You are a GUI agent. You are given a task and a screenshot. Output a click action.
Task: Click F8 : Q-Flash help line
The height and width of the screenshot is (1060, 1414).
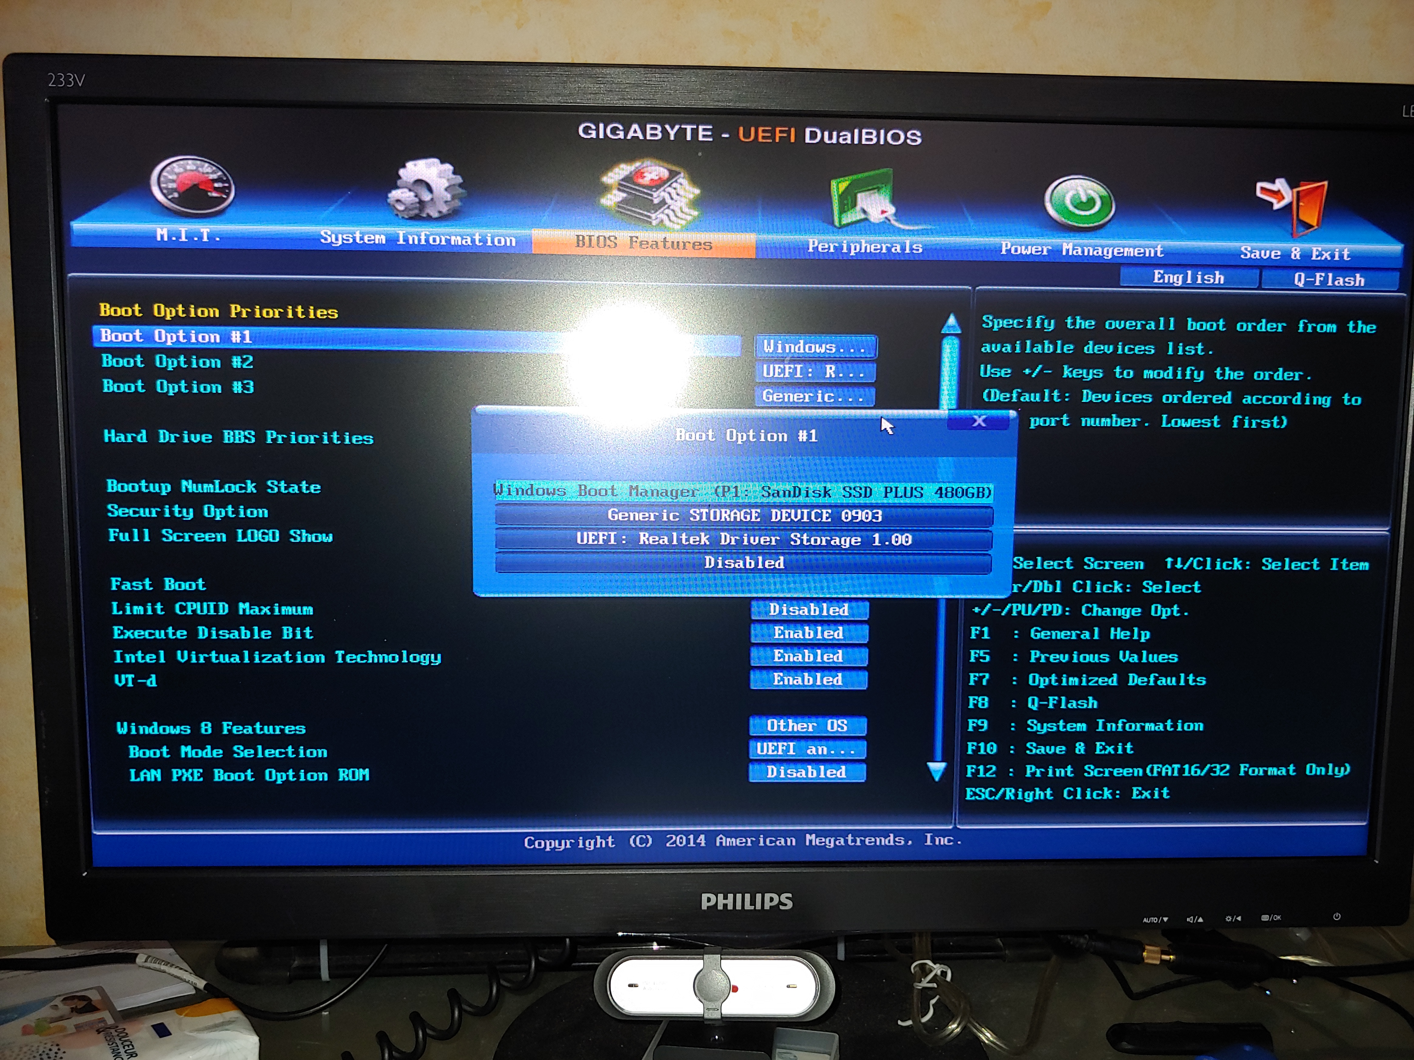pos(1032,702)
